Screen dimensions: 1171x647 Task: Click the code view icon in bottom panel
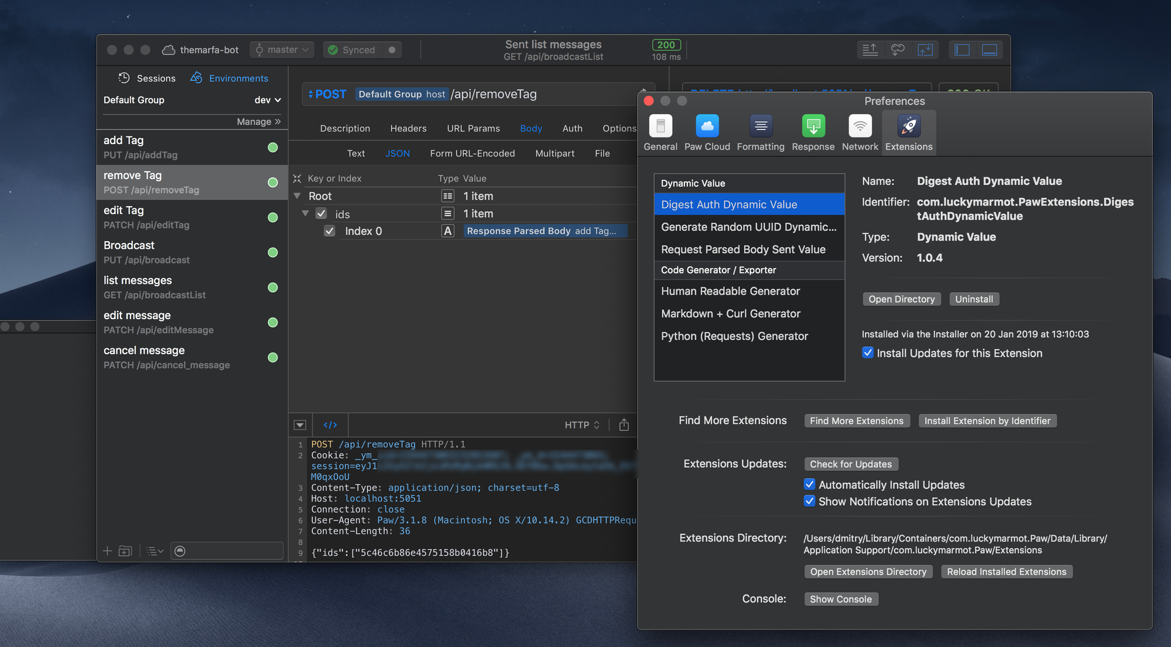[330, 425]
